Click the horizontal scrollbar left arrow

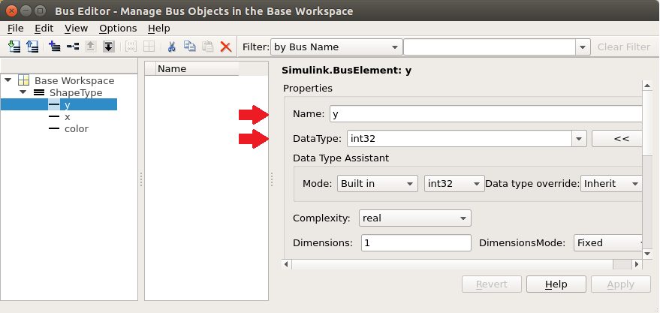[x=287, y=264]
